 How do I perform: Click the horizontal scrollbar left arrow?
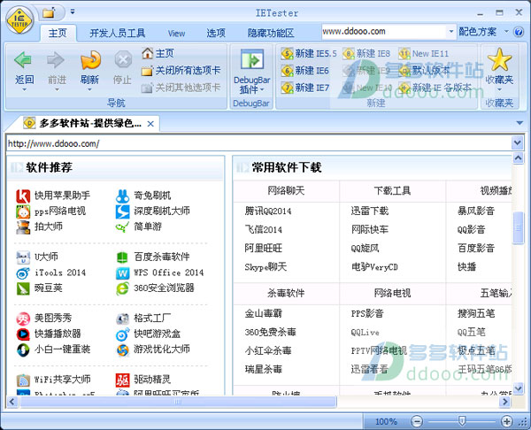click(x=12, y=402)
